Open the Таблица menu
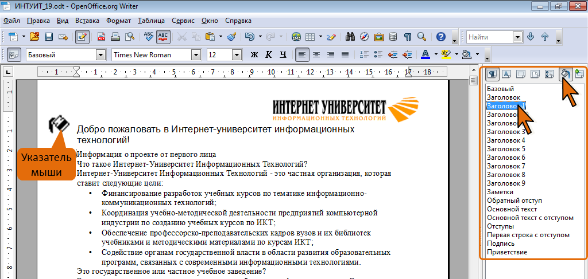This screenshot has width=588, height=279. [151, 21]
